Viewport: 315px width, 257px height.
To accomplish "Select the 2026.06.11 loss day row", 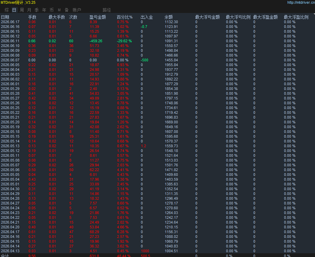I will coord(10,41).
